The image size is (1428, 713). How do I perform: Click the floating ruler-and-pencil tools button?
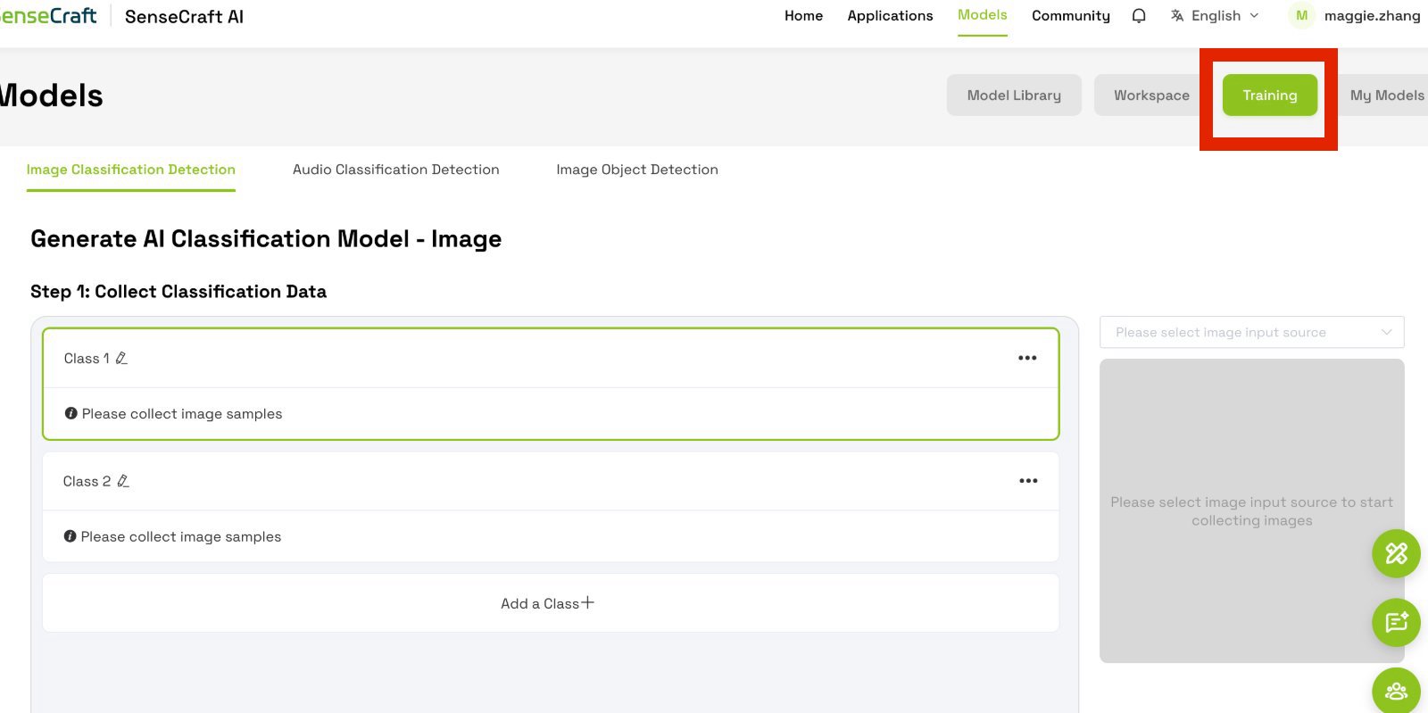pos(1396,553)
